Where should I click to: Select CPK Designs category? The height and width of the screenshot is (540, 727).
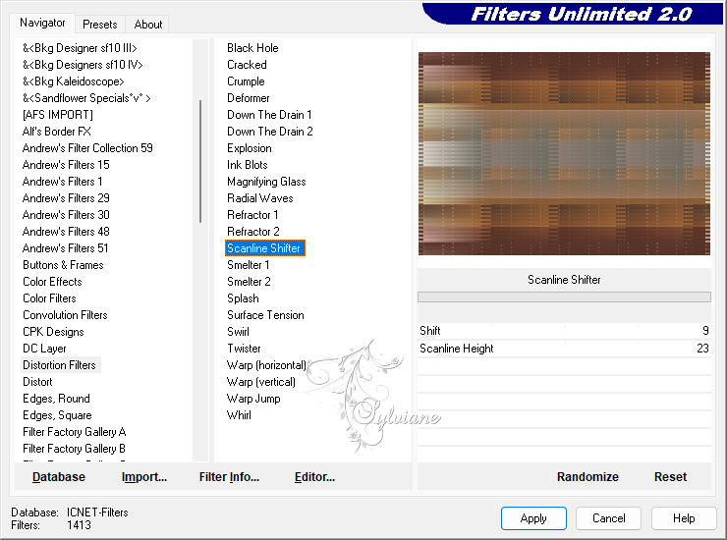click(x=53, y=332)
